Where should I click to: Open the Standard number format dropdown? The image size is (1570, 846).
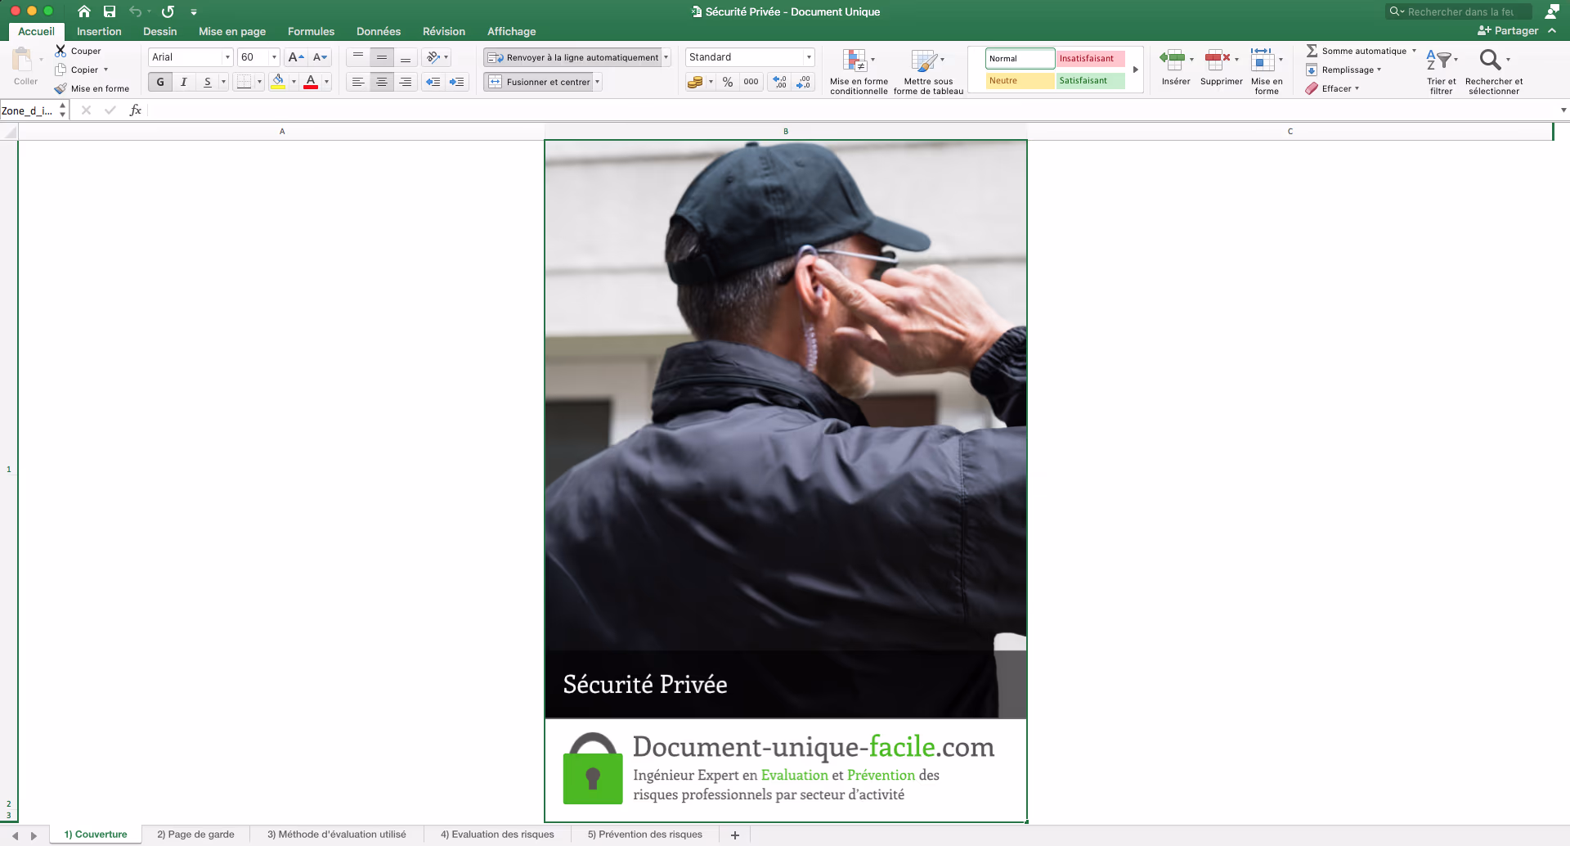tap(809, 57)
